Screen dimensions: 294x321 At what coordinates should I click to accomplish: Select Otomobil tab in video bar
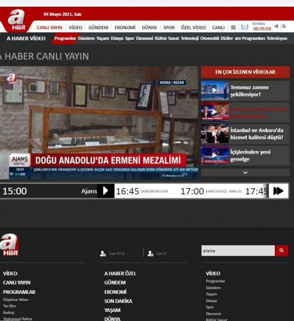[x=210, y=38]
